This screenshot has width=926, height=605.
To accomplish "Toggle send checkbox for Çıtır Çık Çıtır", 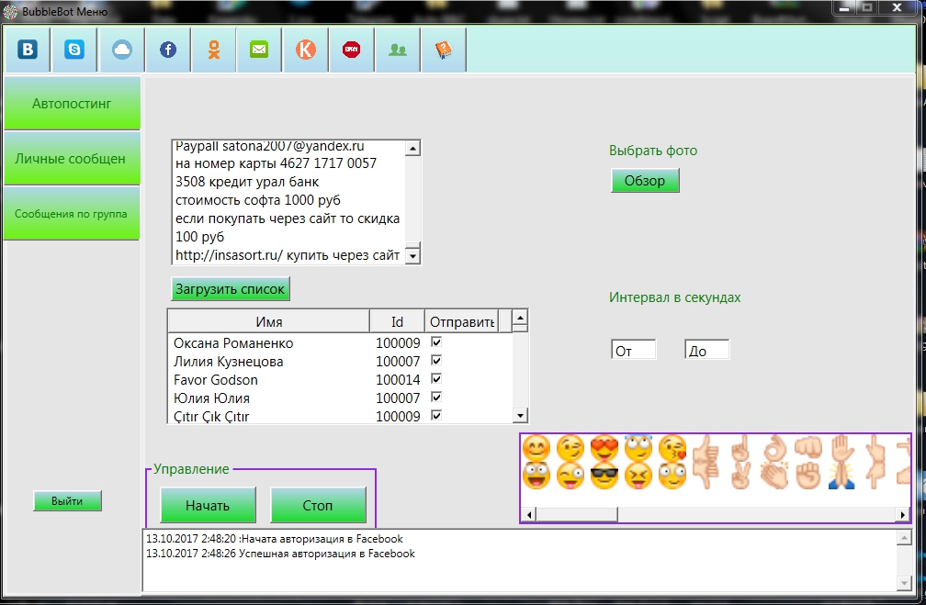I will (x=436, y=415).
